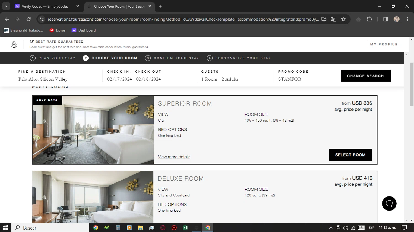This screenshot has width=414, height=232.
Task: Select the Choose Your Room Four Seasons tab
Action: pyautogui.click(x=119, y=6)
